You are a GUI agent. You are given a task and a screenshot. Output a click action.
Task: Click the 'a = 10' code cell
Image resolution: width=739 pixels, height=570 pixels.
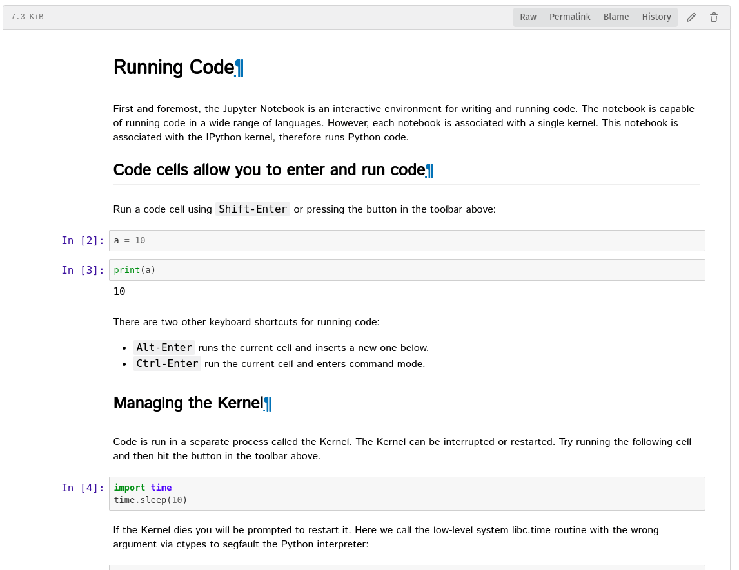click(407, 240)
